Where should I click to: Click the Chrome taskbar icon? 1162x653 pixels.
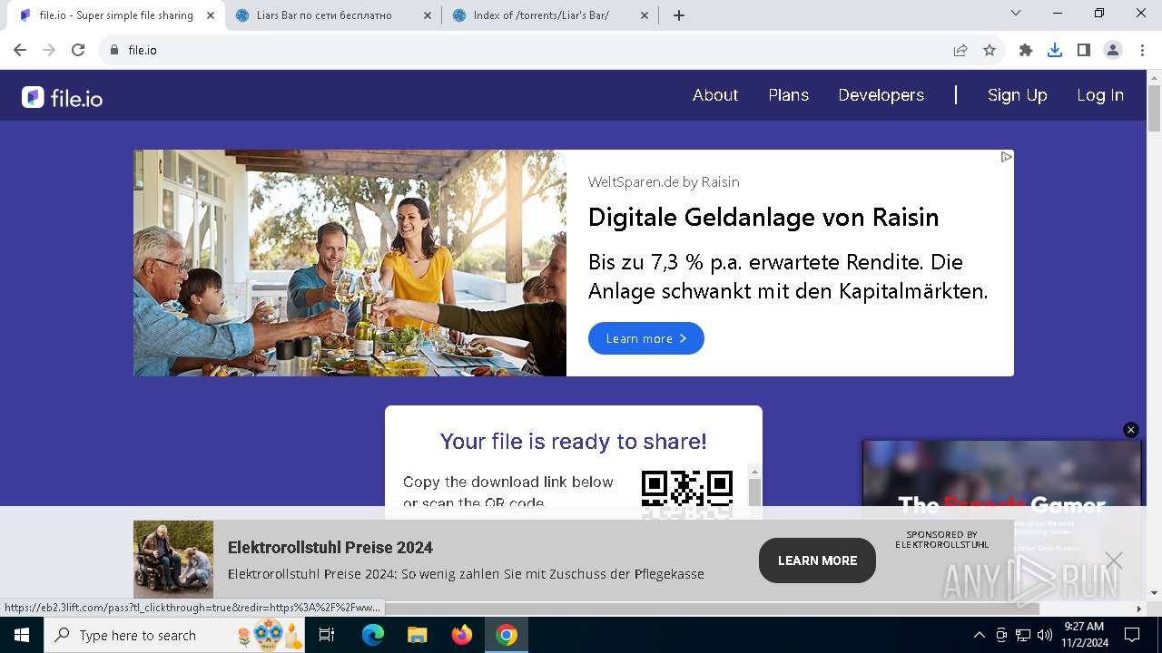507,635
